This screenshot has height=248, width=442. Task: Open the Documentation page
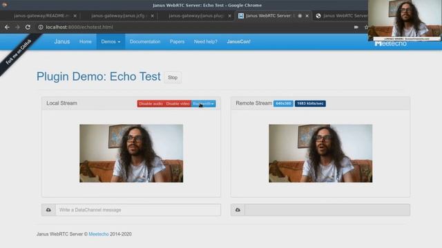click(x=145, y=41)
